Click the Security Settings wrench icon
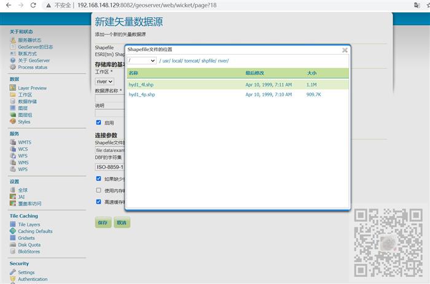The height and width of the screenshot is (284, 430). click(x=13, y=272)
